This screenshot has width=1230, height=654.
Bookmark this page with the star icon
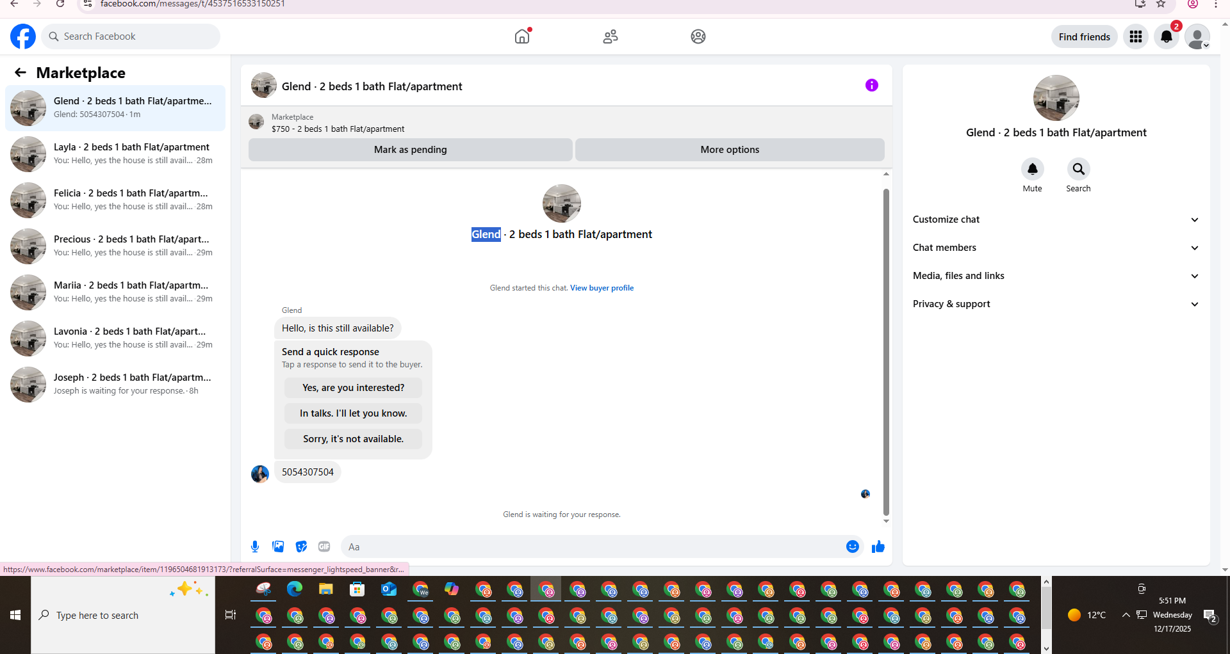1161,4
